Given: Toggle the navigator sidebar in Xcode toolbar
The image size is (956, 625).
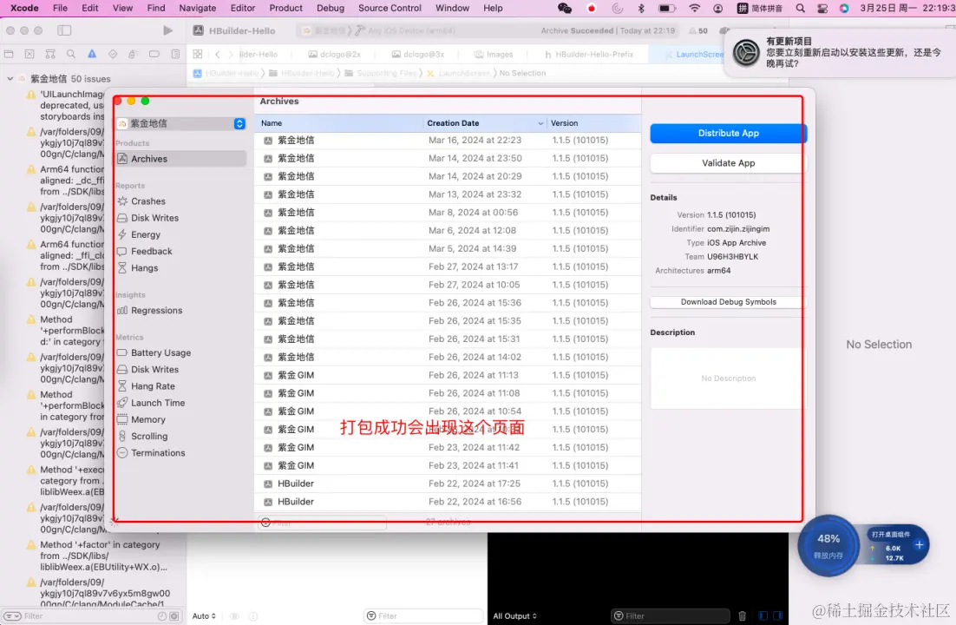Looking at the screenshot, I should (64, 30).
